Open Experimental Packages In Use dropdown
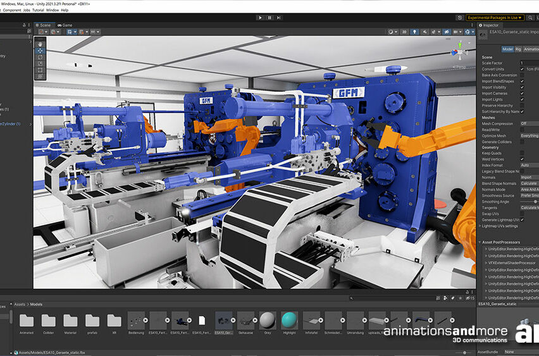Viewport: 539px width, 356px height. (x=495, y=18)
